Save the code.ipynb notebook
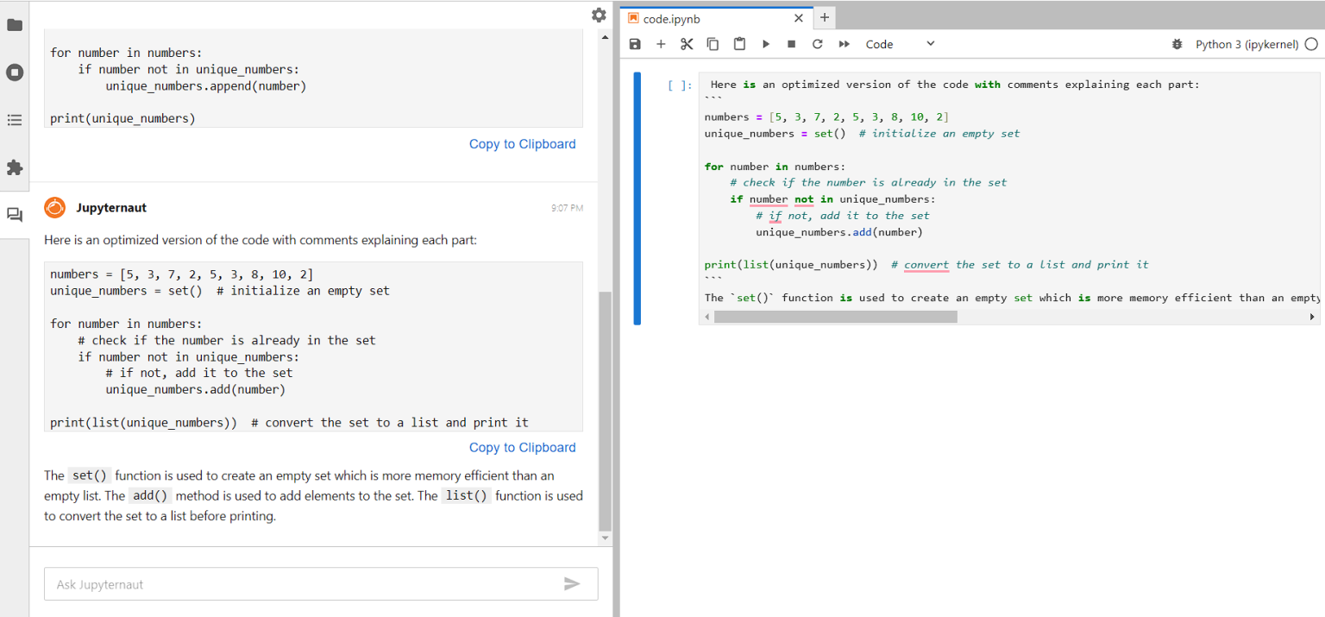 pyautogui.click(x=635, y=43)
